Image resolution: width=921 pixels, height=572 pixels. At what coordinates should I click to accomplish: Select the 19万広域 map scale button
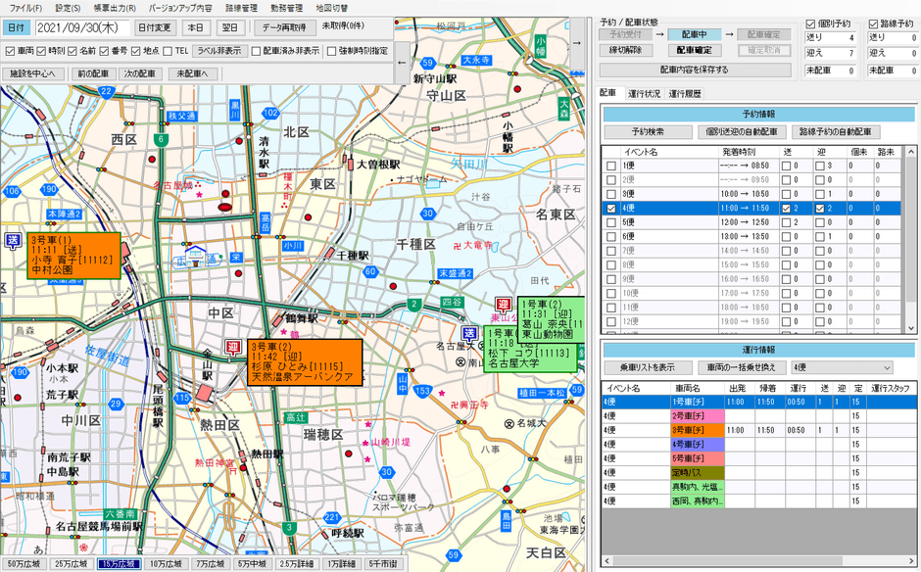click(x=118, y=560)
